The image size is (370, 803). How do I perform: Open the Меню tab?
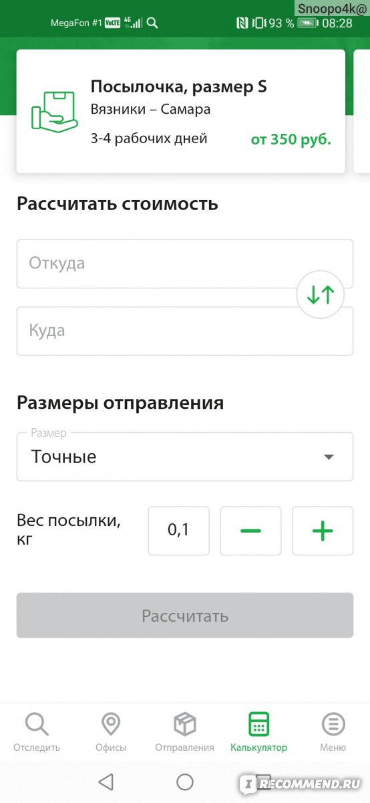333,732
